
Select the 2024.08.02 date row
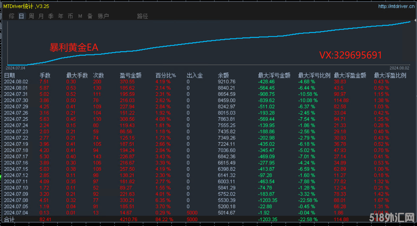pyautogui.click(x=16, y=82)
